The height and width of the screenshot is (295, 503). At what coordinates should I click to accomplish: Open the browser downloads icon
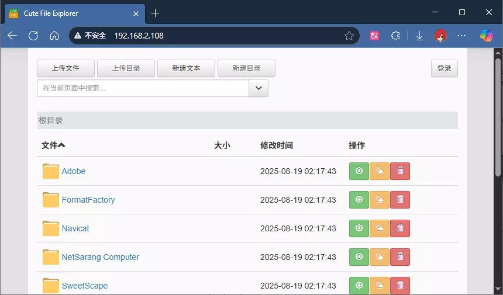click(419, 36)
